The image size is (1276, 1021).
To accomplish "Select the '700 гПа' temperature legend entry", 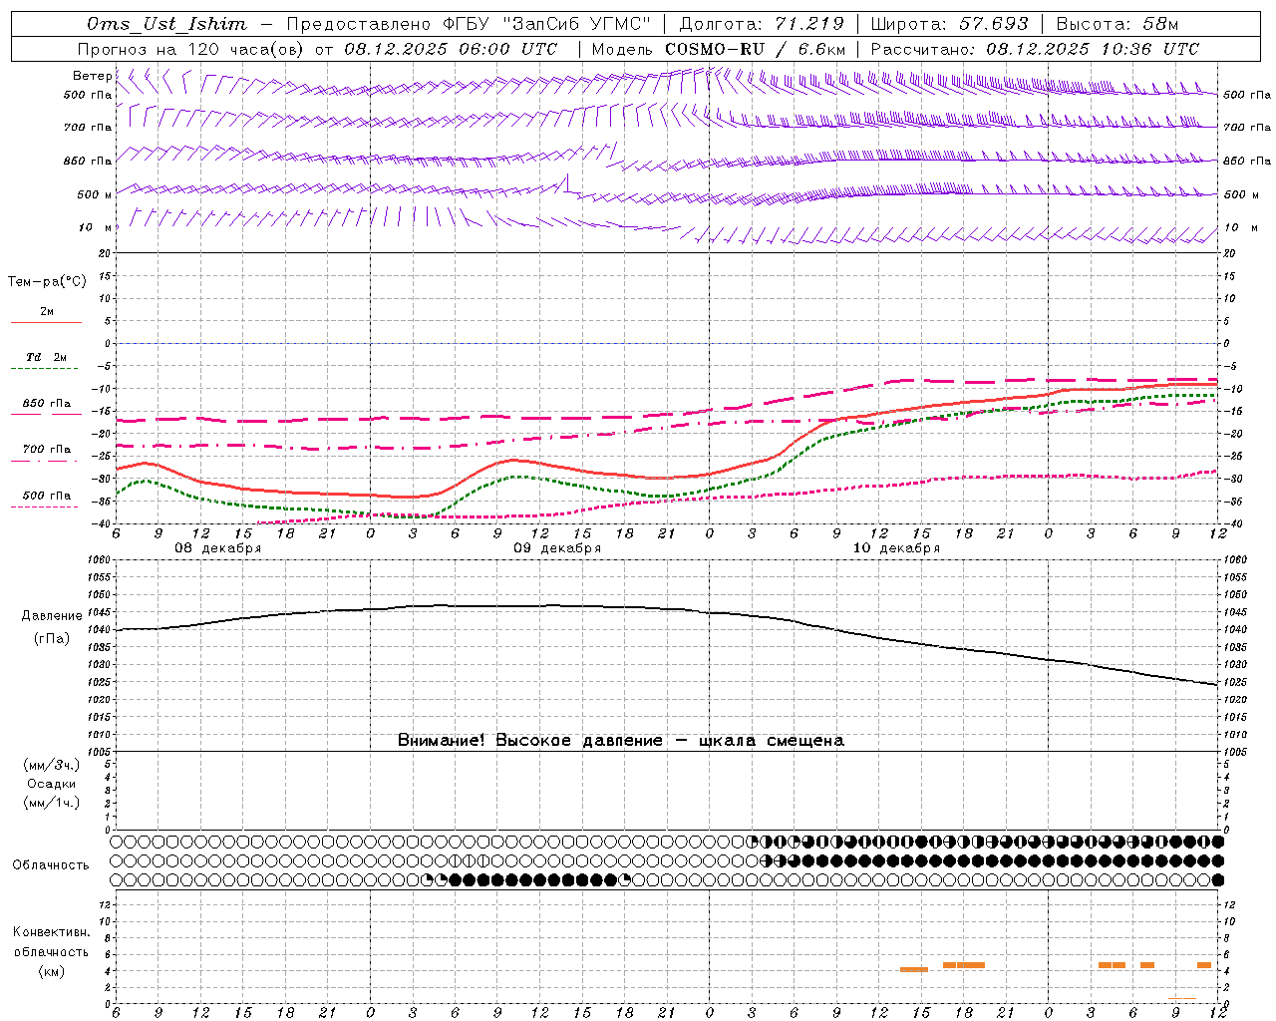I will click(47, 449).
